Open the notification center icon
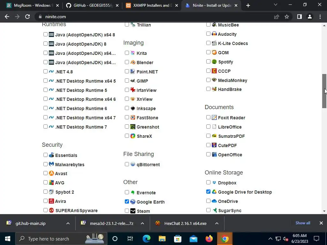The height and width of the screenshot is (245, 327). tap(316, 239)
